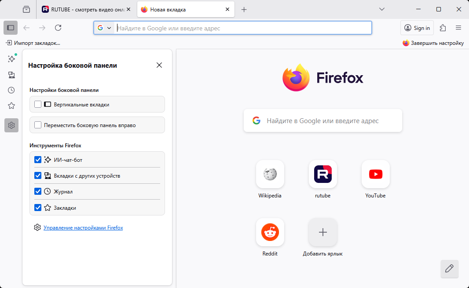Enable Вертикальные вкладки checkbox
Viewport: 469px width, 288px height.
pyautogui.click(x=38, y=104)
